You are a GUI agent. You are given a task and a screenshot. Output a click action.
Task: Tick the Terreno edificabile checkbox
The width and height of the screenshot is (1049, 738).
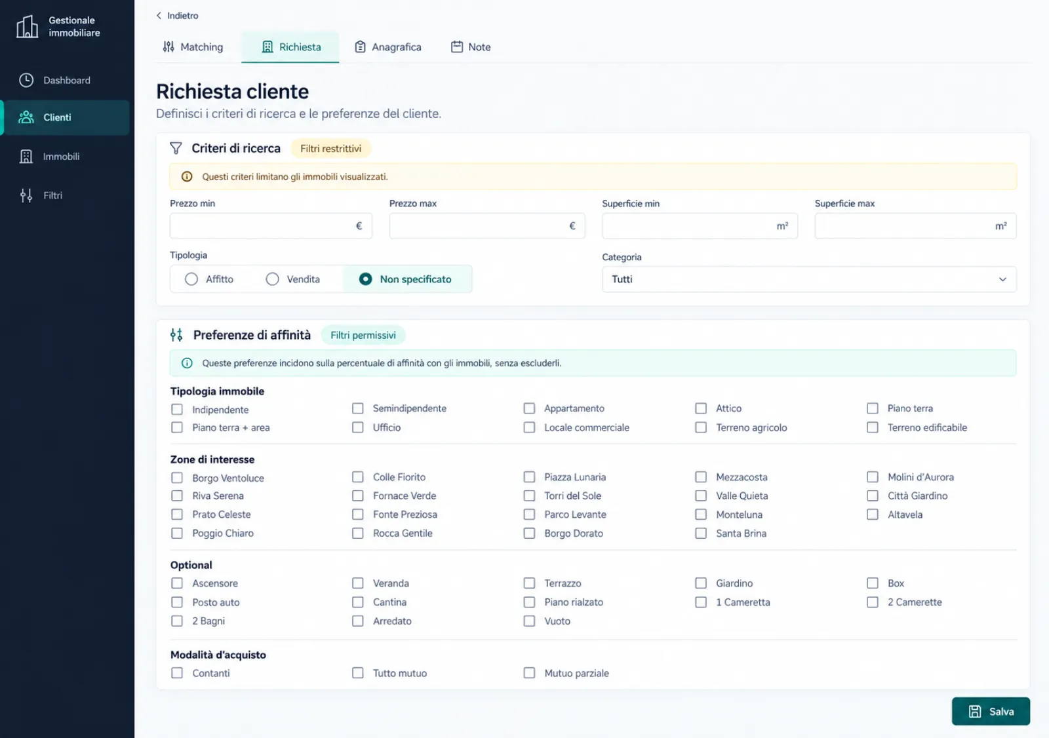coord(873,427)
